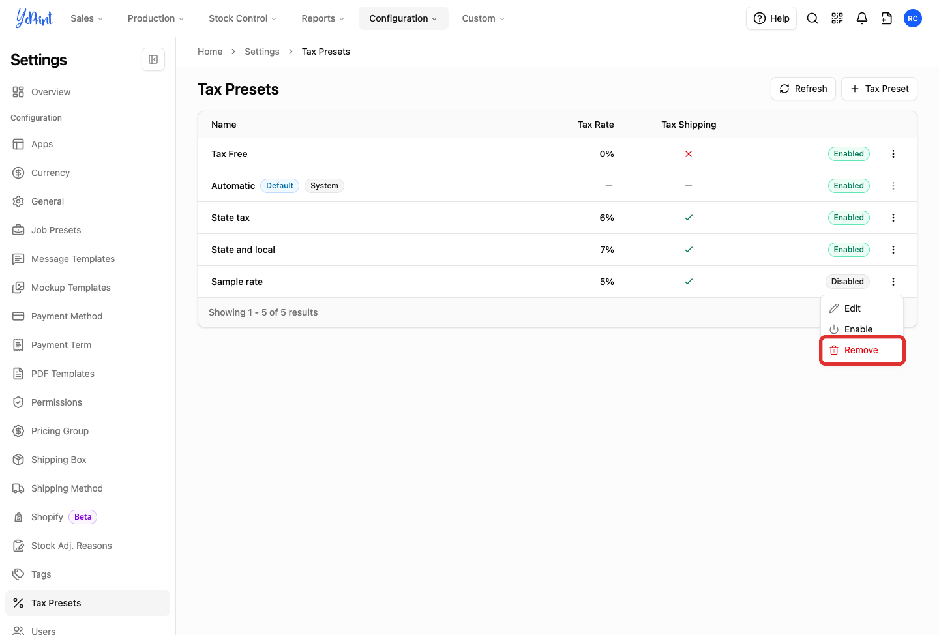Choose Edit from the context menu
The image size is (939, 635).
point(862,308)
